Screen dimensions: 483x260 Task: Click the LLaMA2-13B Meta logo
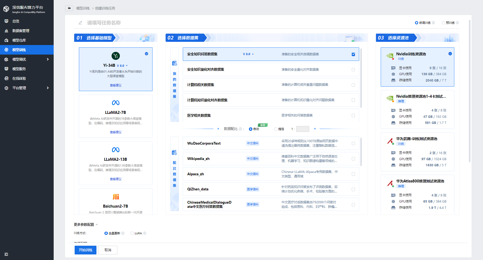(x=116, y=150)
